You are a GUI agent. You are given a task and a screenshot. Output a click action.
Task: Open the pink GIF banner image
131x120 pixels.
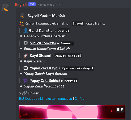[72, 112]
